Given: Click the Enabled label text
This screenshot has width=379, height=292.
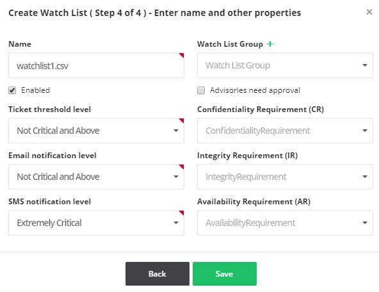Looking at the screenshot, I should coord(36,90).
